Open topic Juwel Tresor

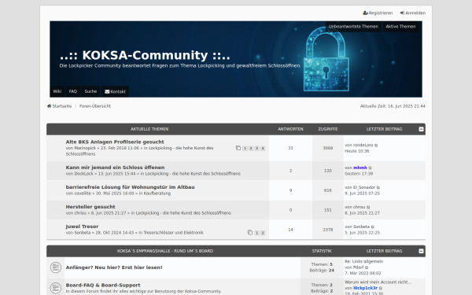pos(82,227)
